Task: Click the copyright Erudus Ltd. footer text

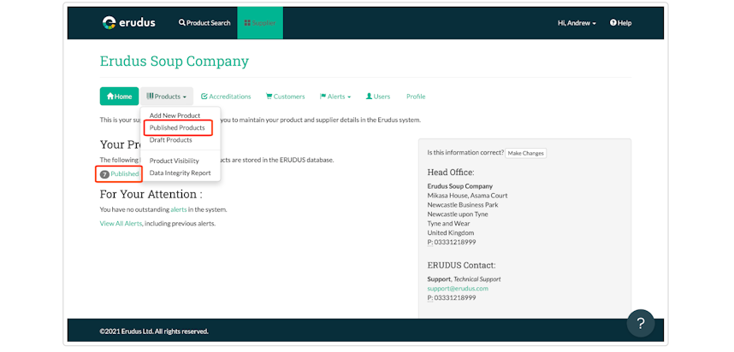Action: [x=154, y=331]
